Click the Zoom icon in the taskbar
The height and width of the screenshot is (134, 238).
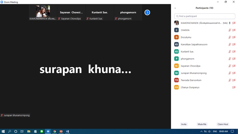pyautogui.click(x=48, y=131)
